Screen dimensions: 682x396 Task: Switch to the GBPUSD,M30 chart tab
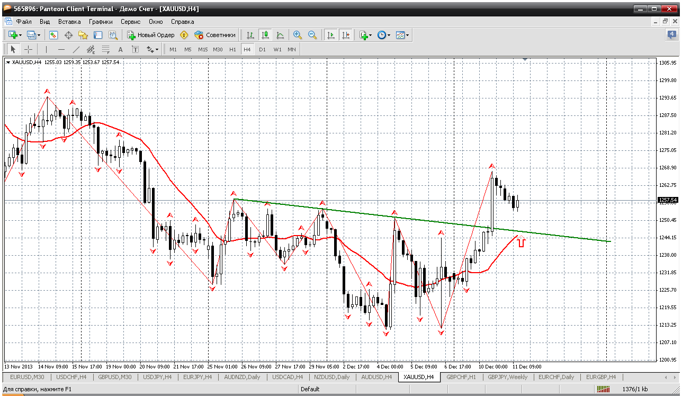click(115, 377)
